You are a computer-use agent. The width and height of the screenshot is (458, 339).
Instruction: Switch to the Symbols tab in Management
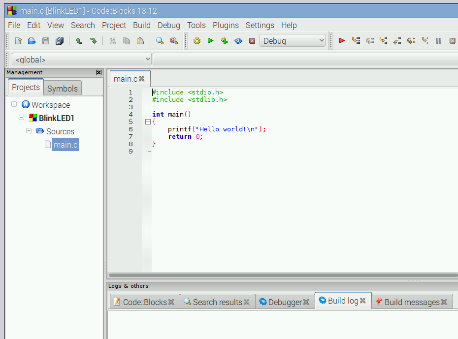pyautogui.click(x=62, y=88)
